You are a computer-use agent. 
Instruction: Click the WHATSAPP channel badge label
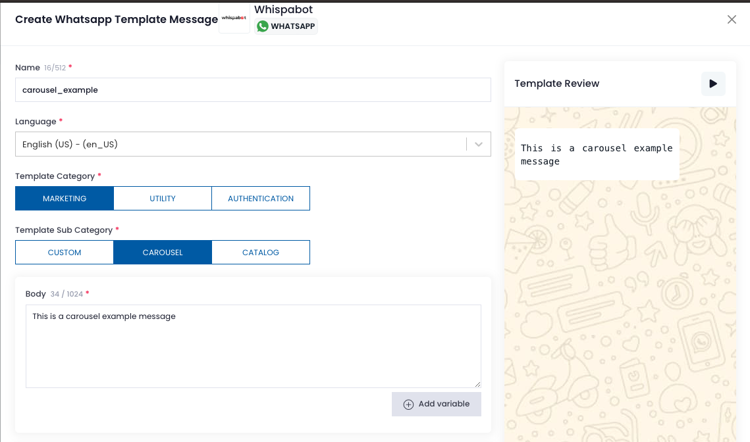coord(293,26)
